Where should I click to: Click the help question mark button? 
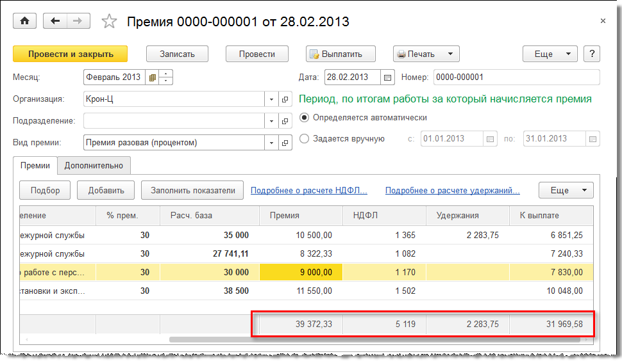(592, 54)
